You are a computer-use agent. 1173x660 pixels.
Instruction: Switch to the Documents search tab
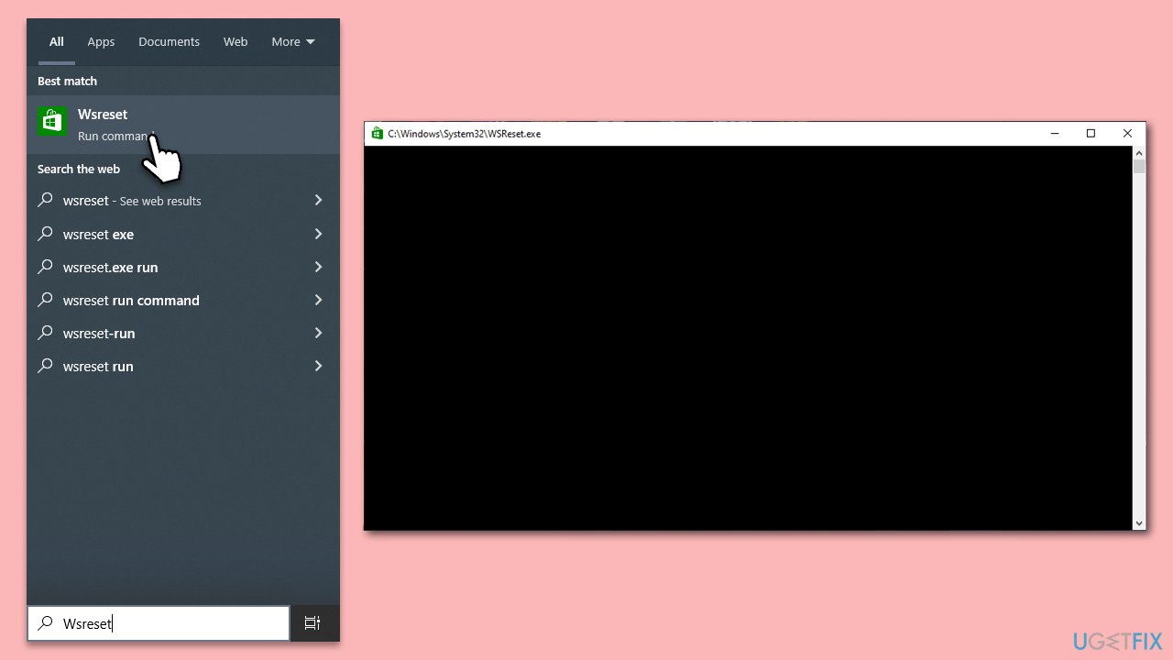(x=169, y=42)
